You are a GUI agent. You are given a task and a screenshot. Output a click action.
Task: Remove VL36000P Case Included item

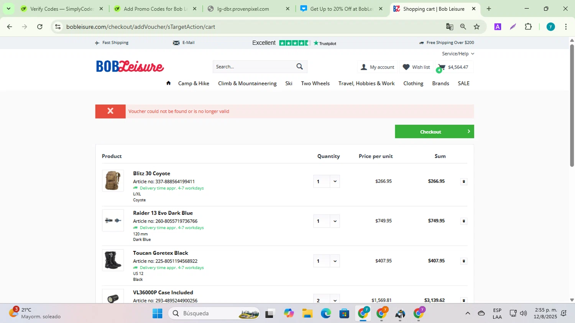(x=464, y=300)
